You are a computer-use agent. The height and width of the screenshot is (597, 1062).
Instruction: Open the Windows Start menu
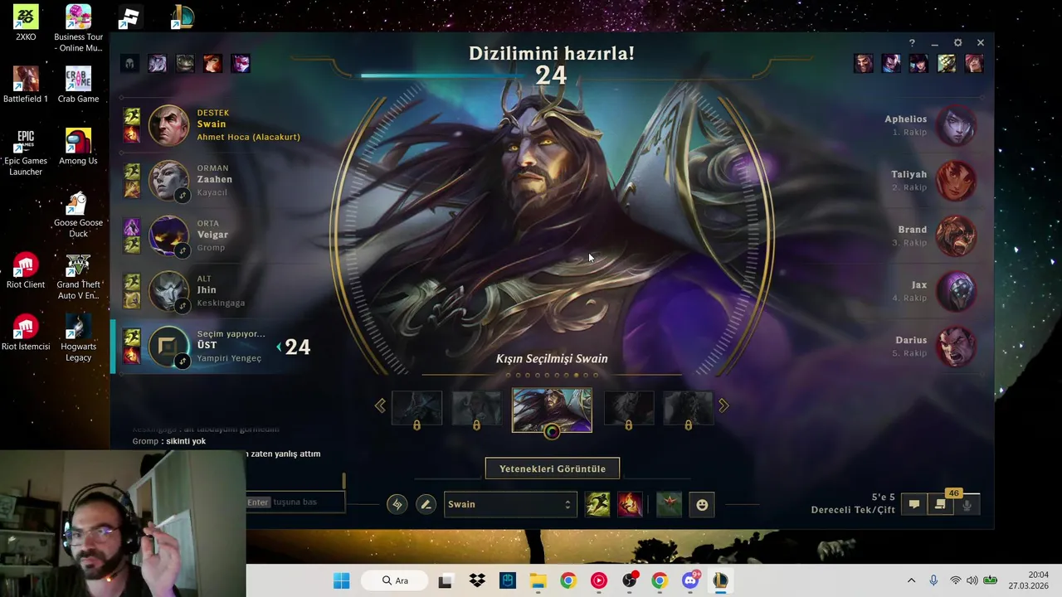(x=341, y=580)
